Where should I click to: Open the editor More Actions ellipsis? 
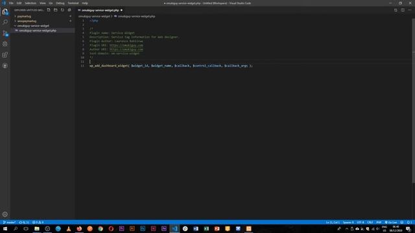coord(410,10)
